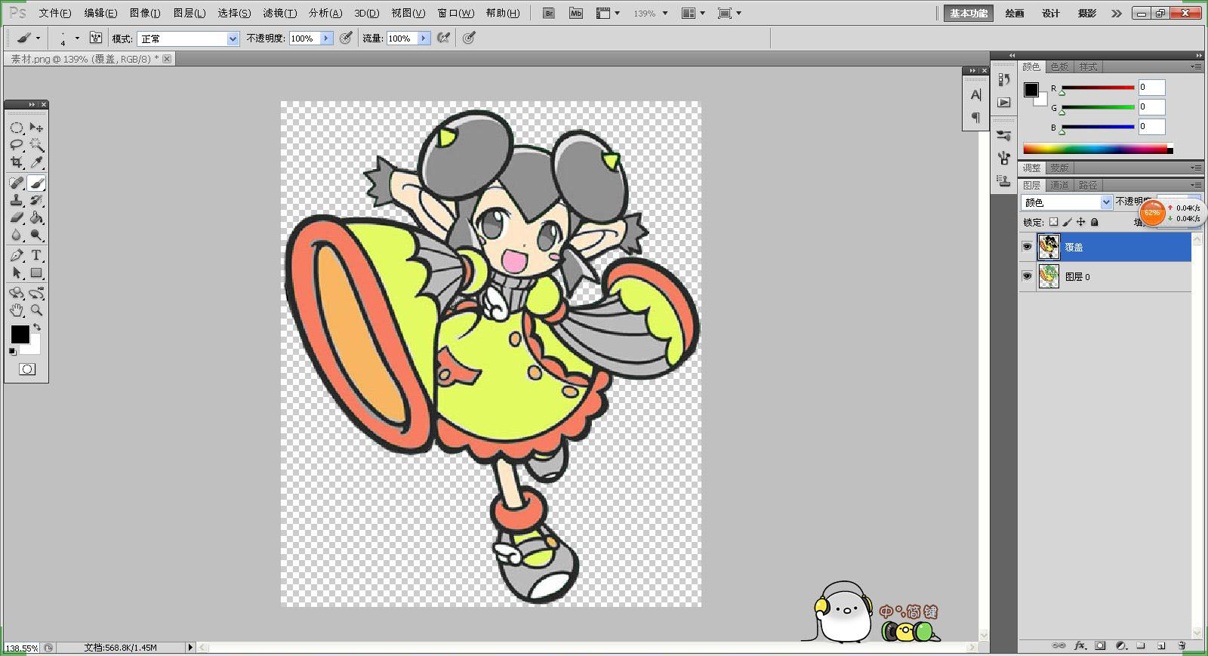Select the Eraser tool

(17, 217)
